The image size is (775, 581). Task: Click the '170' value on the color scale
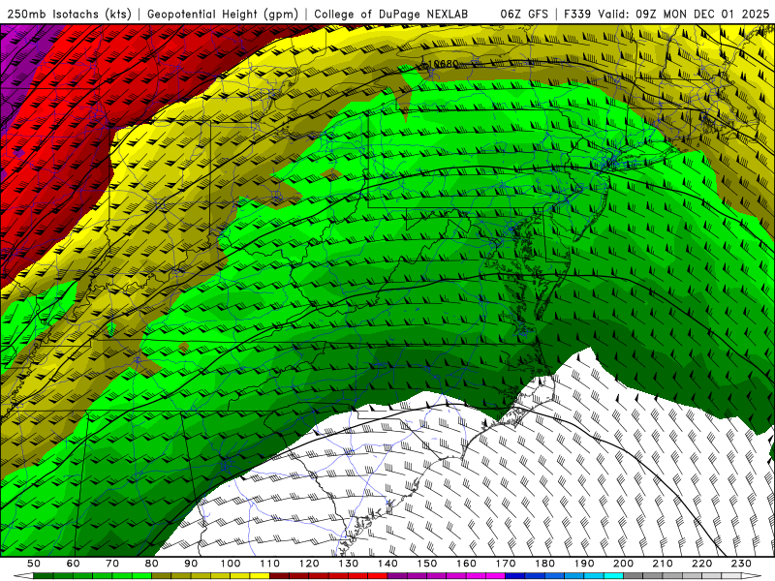coord(506,564)
